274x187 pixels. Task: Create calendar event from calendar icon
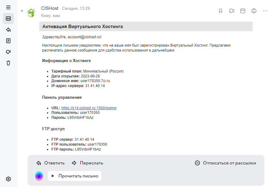point(243,11)
